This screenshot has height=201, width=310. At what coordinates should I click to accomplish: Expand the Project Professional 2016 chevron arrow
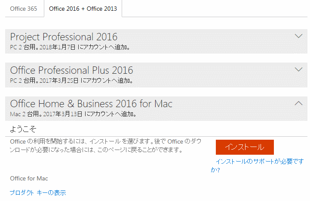[298, 36]
